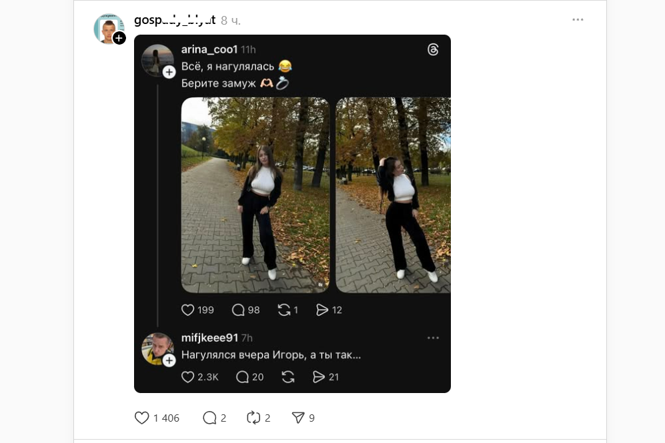This screenshot has height=443, width=665.
Task: Click the heart showing 2.3K likes
Action: [188, 377]
